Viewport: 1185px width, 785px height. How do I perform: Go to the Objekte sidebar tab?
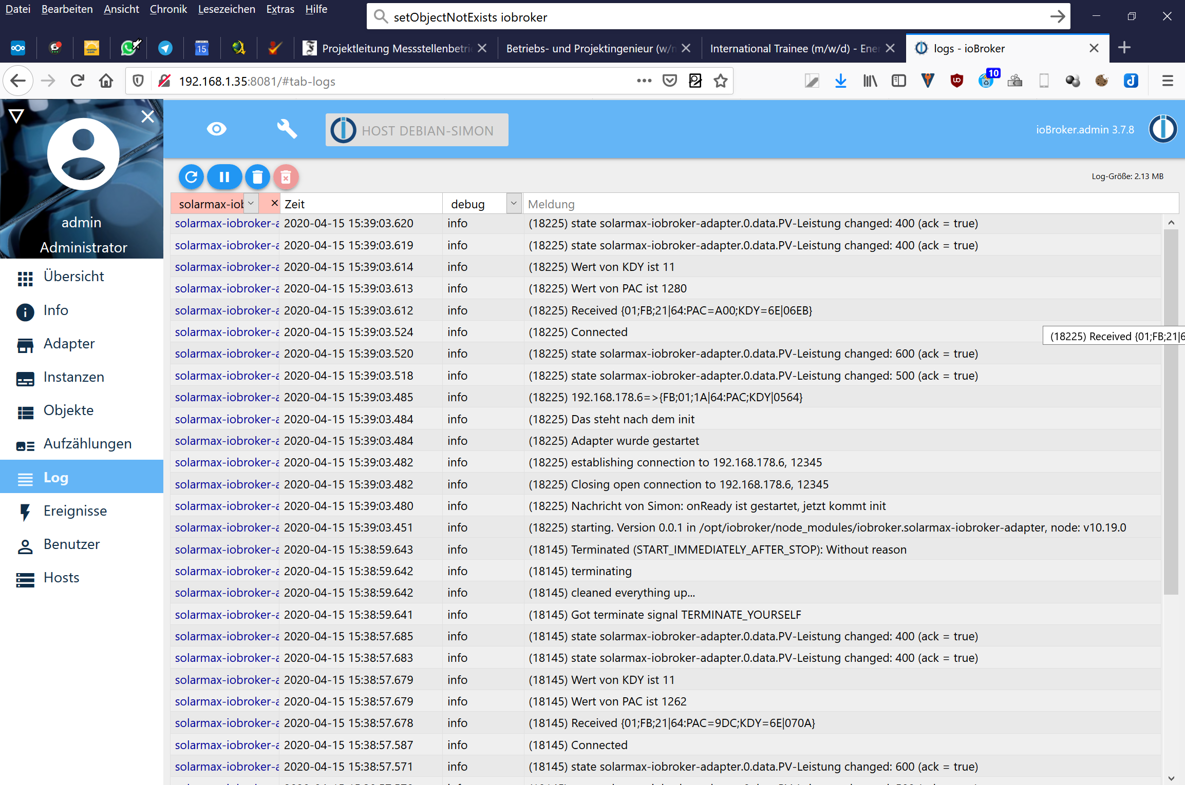click(x=68, y=410)
